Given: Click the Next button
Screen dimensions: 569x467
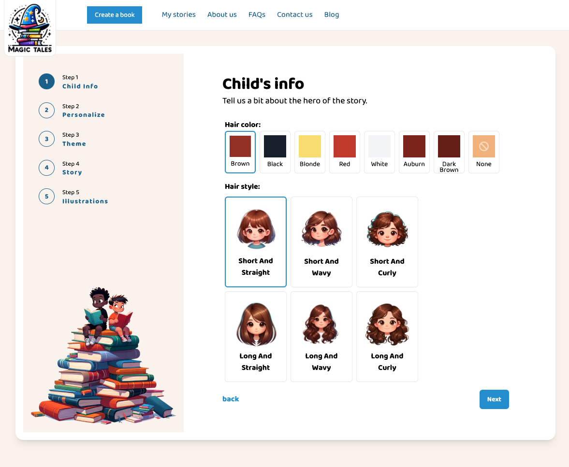Looking at the screenshot, I should click(494, 399).
